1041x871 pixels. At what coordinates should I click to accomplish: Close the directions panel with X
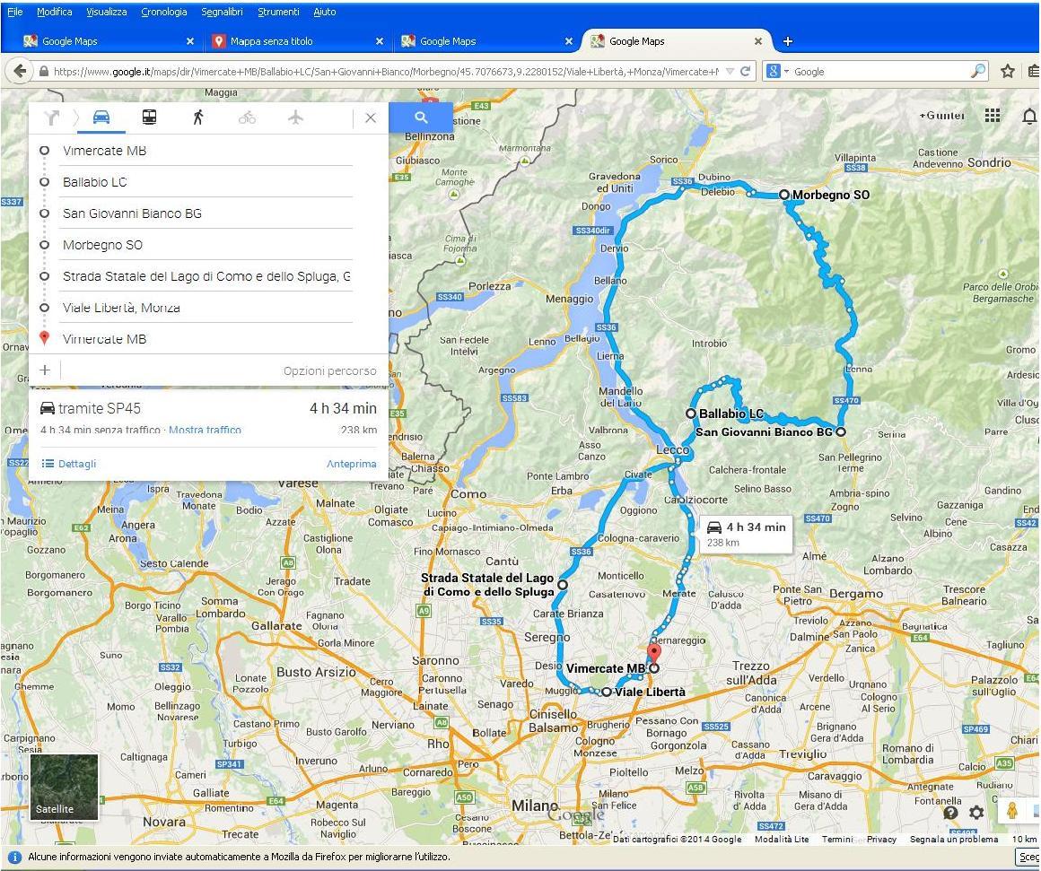click(371, 118)
